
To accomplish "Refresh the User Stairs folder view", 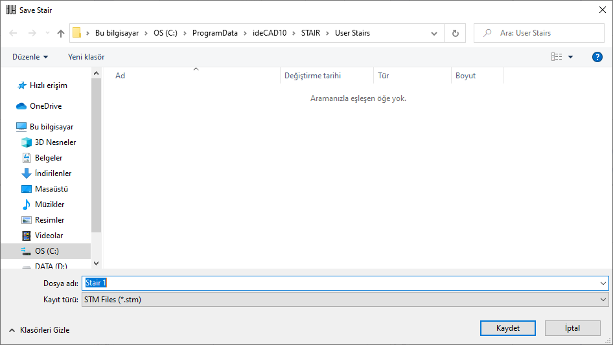I will point(455,33).
